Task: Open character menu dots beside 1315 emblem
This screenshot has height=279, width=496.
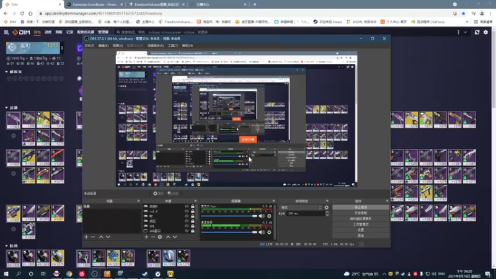Action: point(62,48)
